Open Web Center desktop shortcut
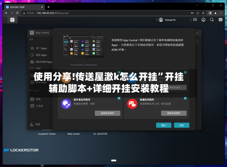 (74, 134)
